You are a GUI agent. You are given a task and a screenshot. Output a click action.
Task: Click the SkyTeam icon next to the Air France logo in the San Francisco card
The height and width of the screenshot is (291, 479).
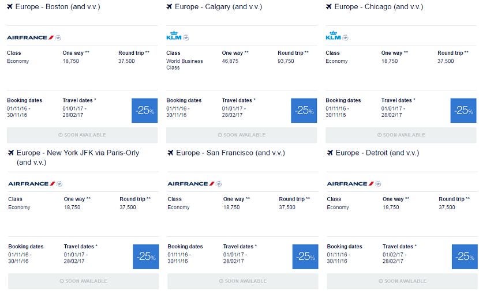click(x=219, y=184)
